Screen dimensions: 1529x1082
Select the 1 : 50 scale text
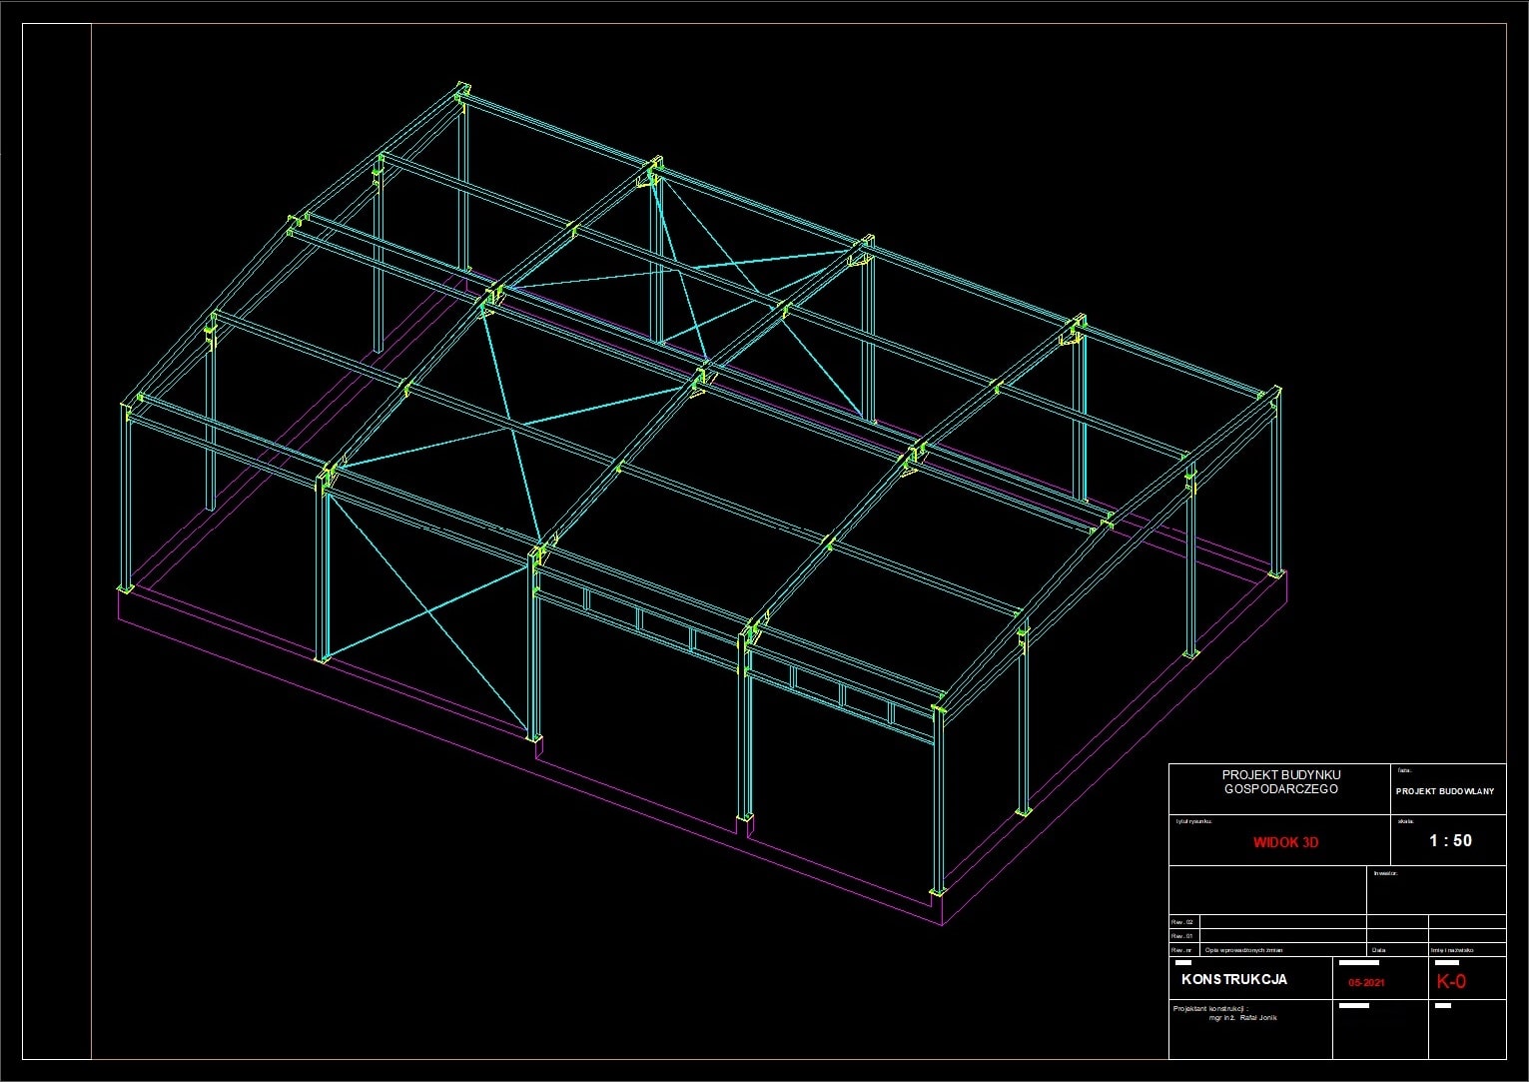tap(1450, 841)
